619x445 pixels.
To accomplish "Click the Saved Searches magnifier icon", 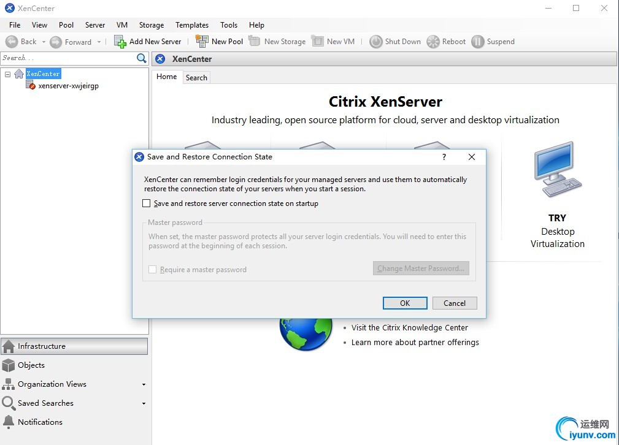I will pos(9,403).
